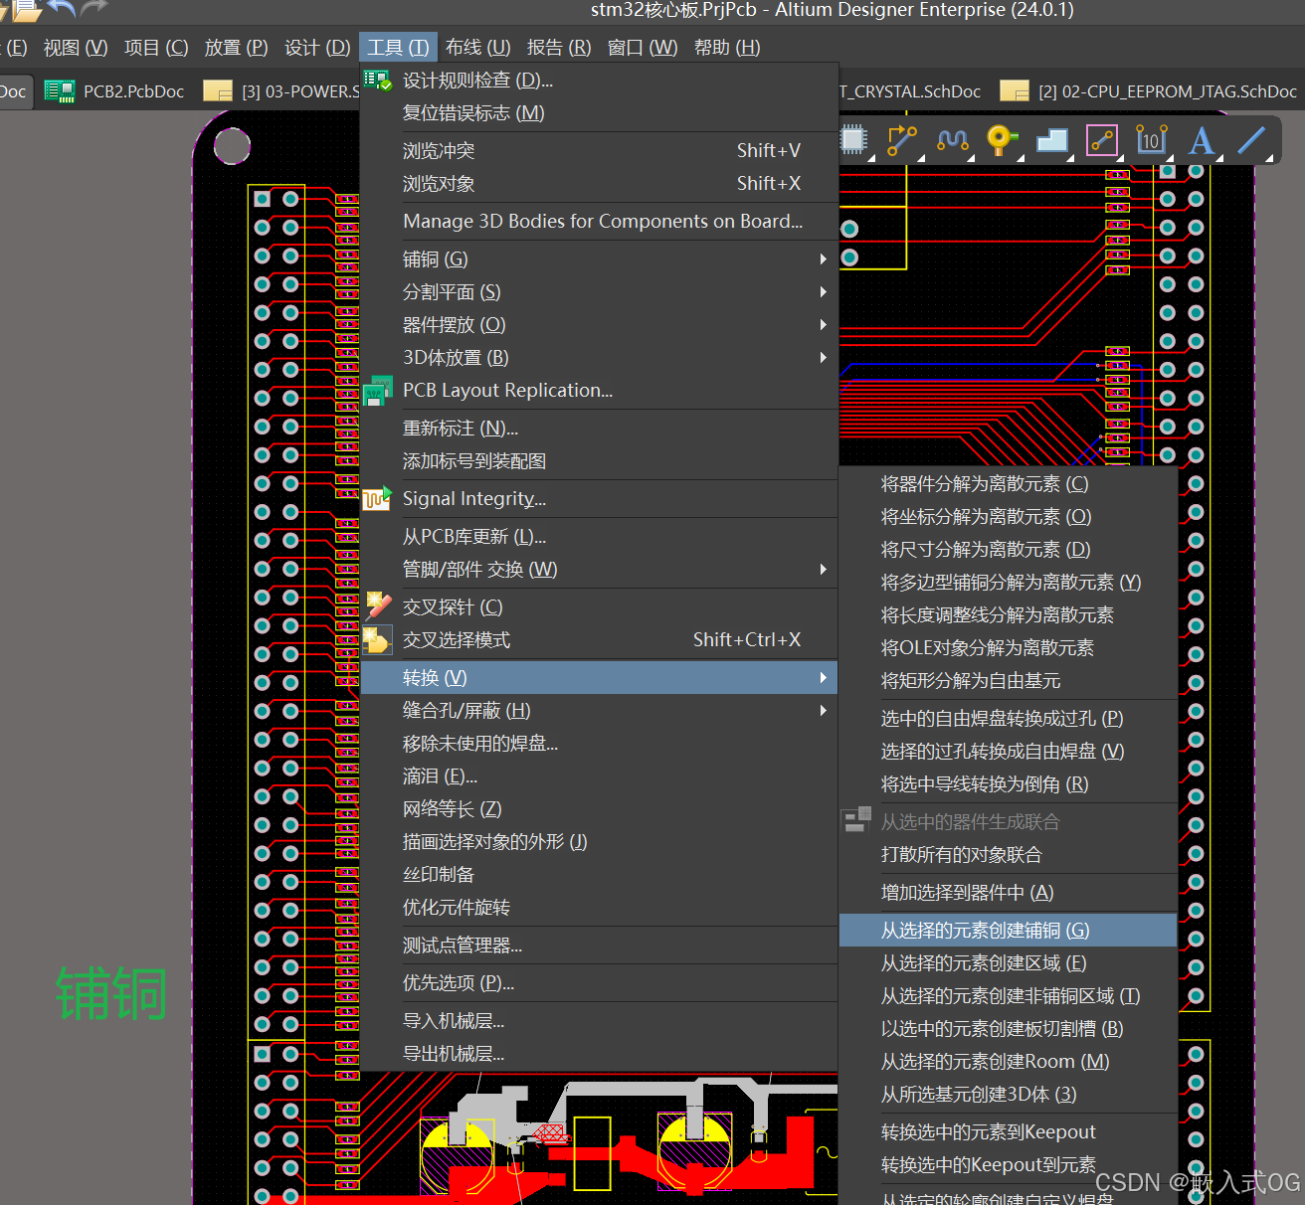
Task: Open the 报告 (R) menu
Action: point(559,48)
